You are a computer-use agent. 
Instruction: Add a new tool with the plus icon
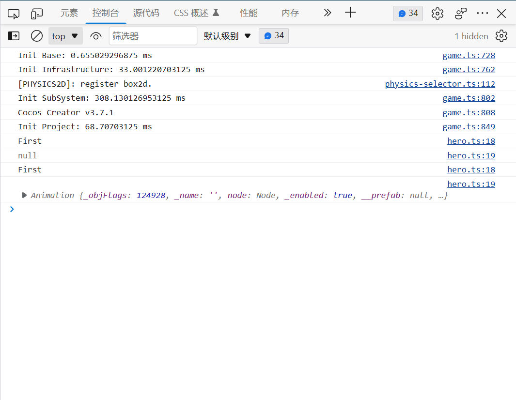pos(350,13)
